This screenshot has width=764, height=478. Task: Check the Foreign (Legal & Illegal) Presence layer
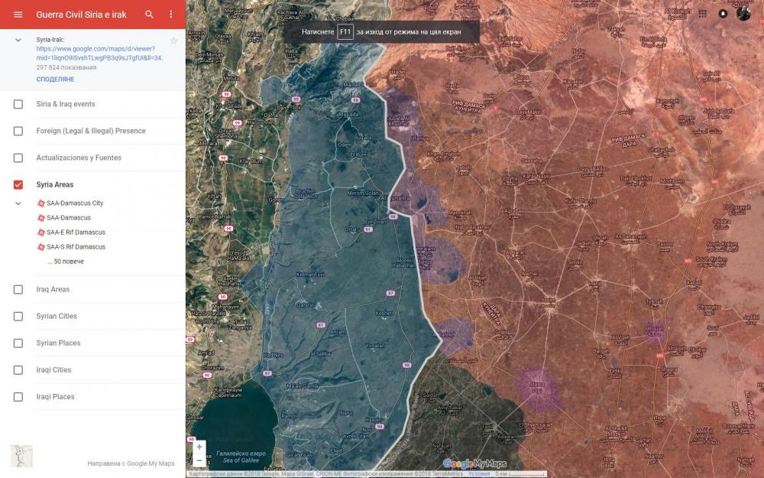[x=18, y=131]
